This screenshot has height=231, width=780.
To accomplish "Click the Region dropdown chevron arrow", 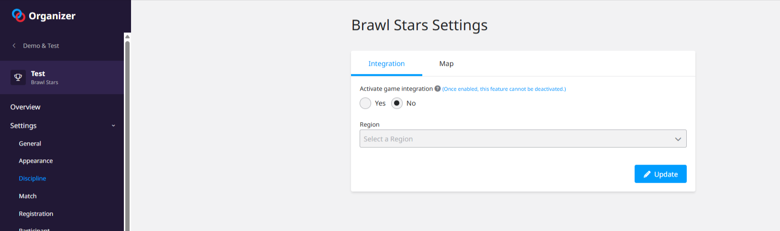I will point(678,139).
